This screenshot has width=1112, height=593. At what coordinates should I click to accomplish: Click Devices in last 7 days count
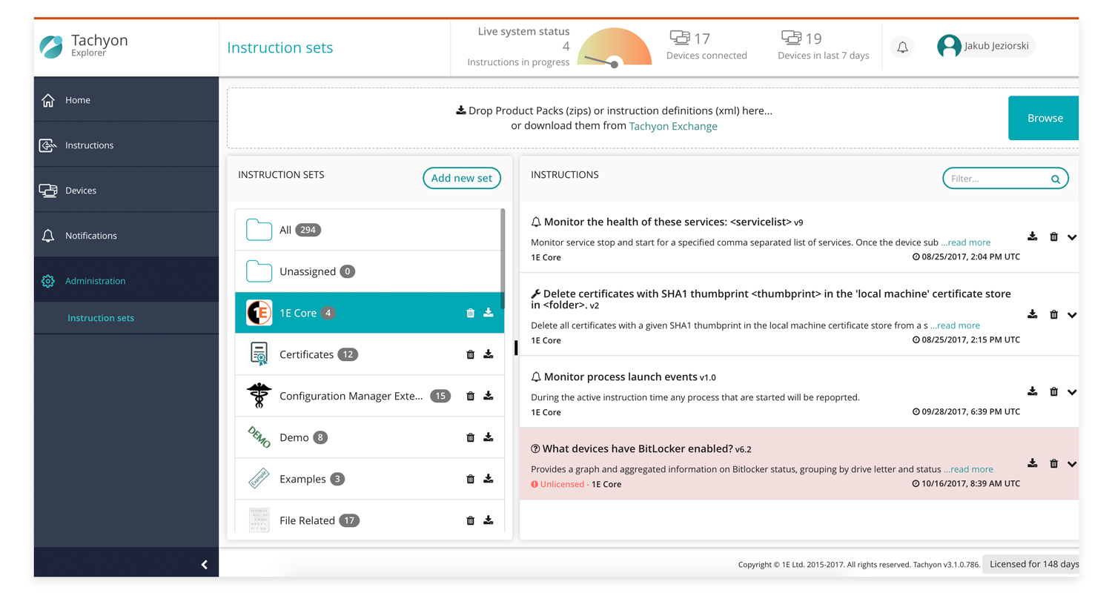[x=823, y=45]
